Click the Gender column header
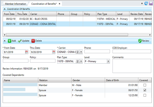This screenshot has height=107, width=154. (x=88, y=80)
